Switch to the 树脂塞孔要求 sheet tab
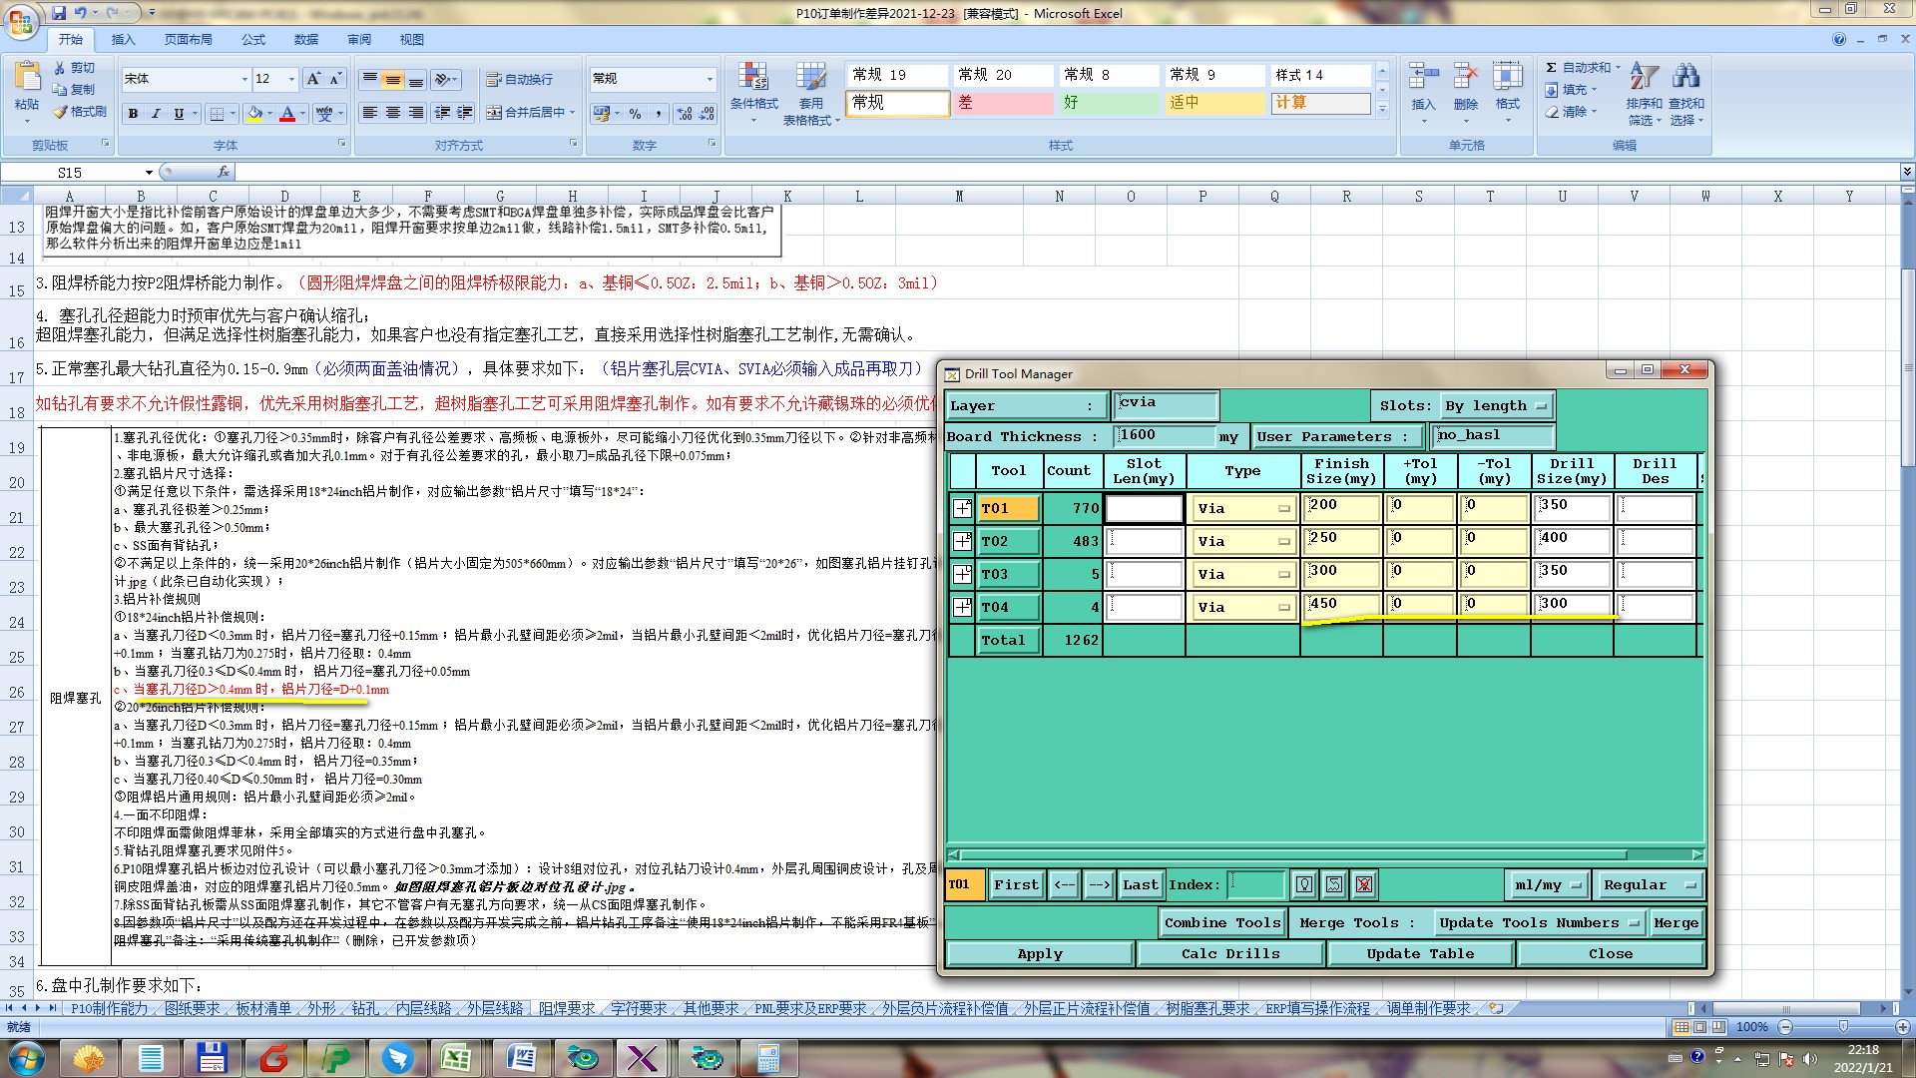Screen dimensions: 1916x1078 [x=1207, y=1008]
